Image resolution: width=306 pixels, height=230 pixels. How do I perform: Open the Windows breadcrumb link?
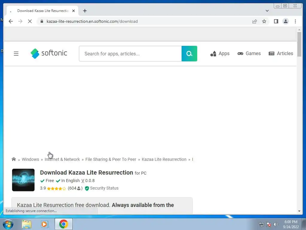tap(30, 159)
